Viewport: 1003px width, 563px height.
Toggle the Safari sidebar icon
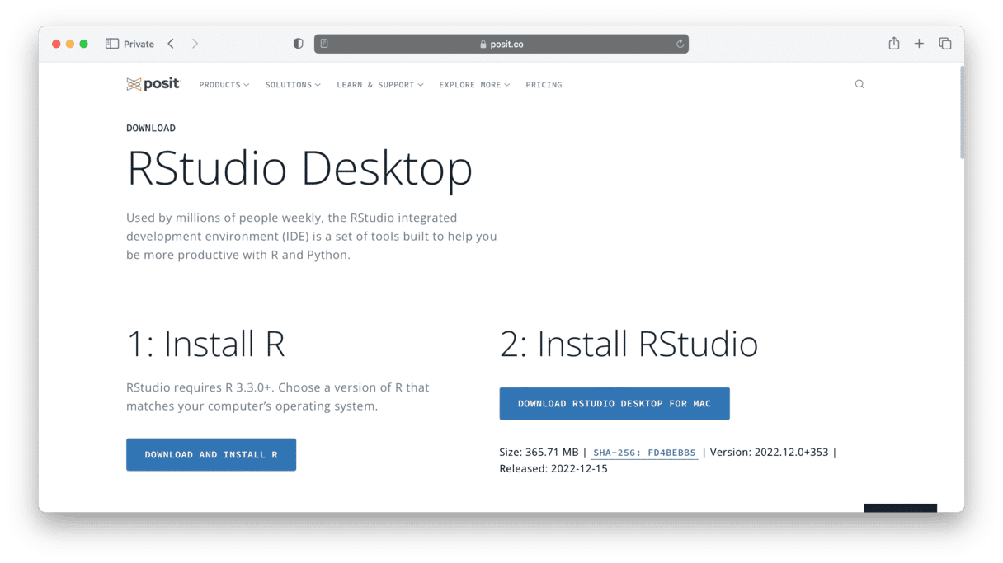pos(112,44)
